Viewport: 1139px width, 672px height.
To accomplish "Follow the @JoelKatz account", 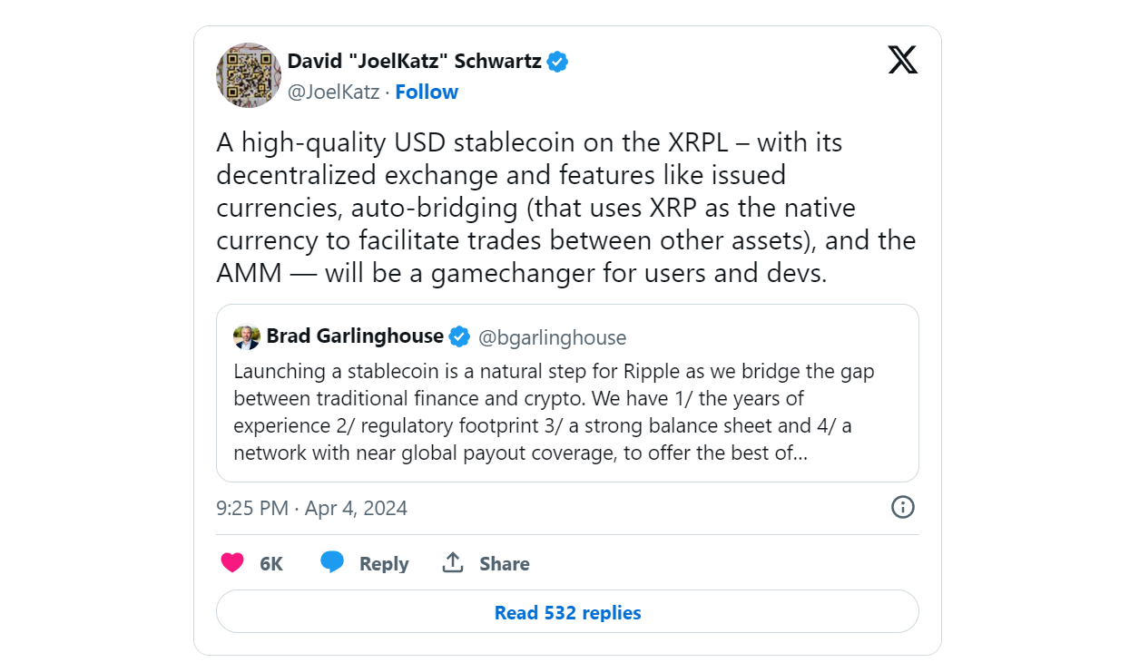I will pyautogui.click(x=427, y=92).
